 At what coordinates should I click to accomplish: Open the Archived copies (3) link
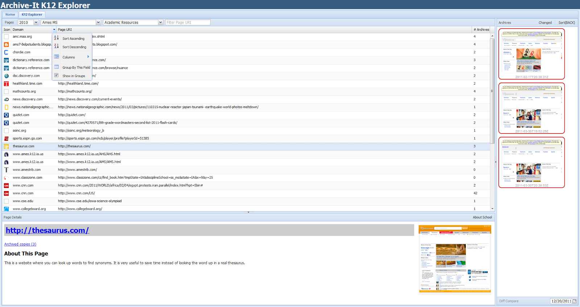tap(20, 244)
